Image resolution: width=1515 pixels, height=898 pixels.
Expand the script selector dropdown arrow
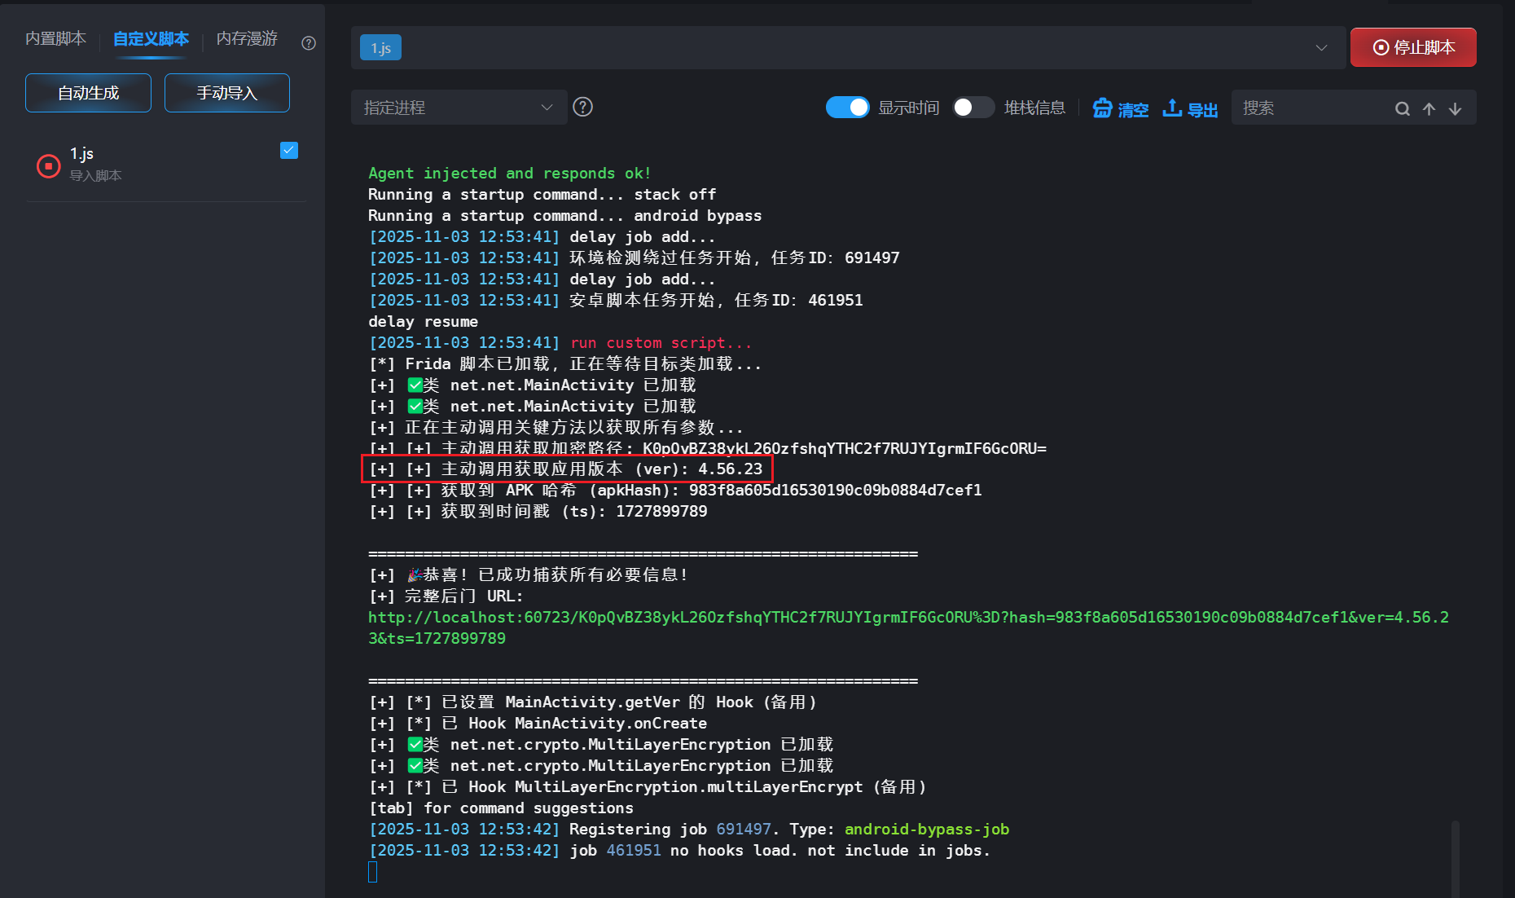coord(1321,48)
